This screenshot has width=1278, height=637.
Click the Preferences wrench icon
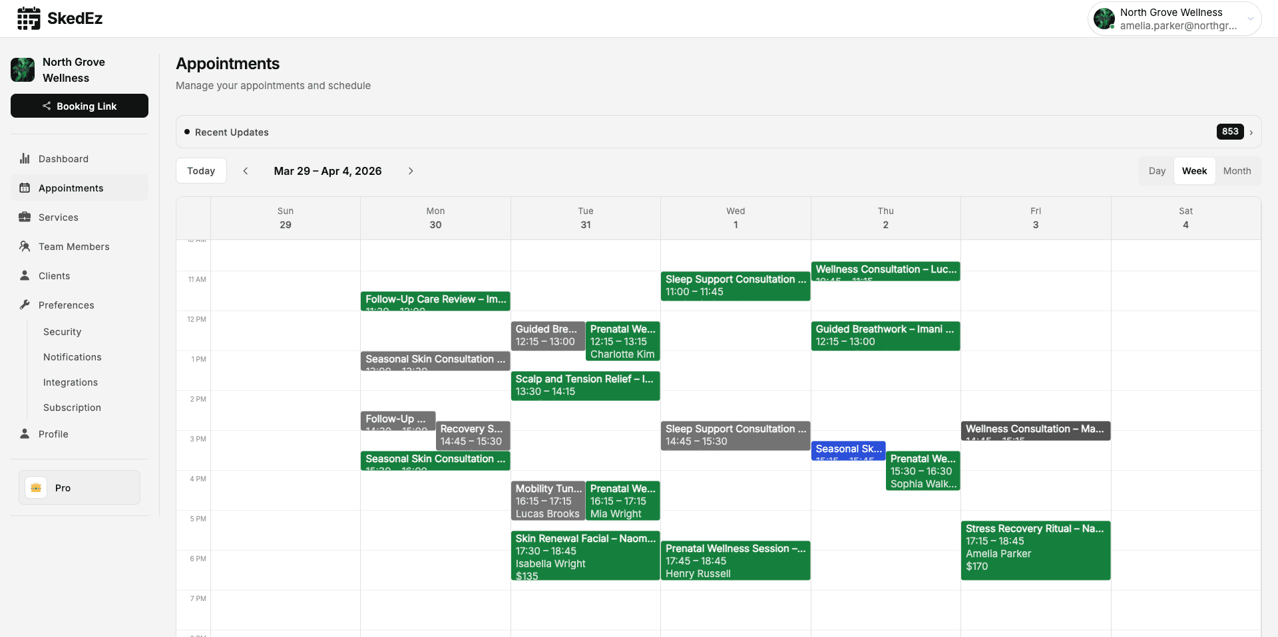pos(25,305)
